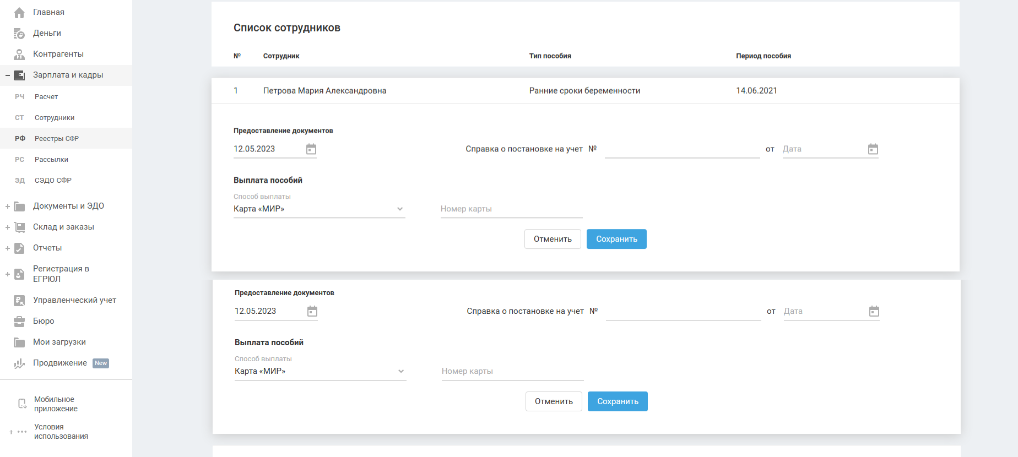Click the Тип пособия column header
The width and height of the screenshot is (1018, 457).
(550, 56)
